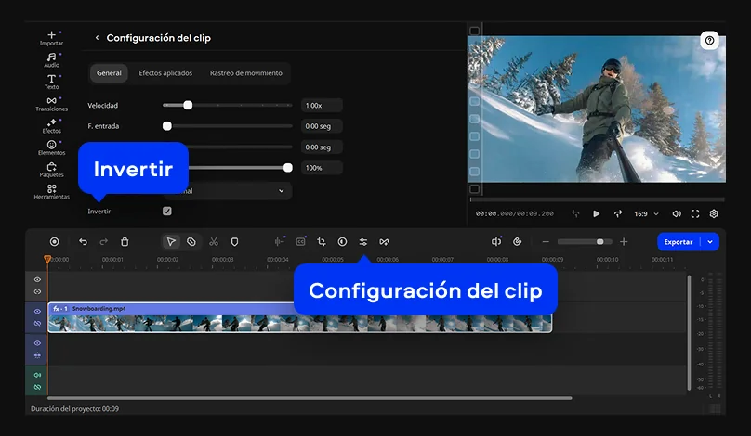Click the Exportar button
The height and width of the screenshot is (436, 751).
point(678,241)
